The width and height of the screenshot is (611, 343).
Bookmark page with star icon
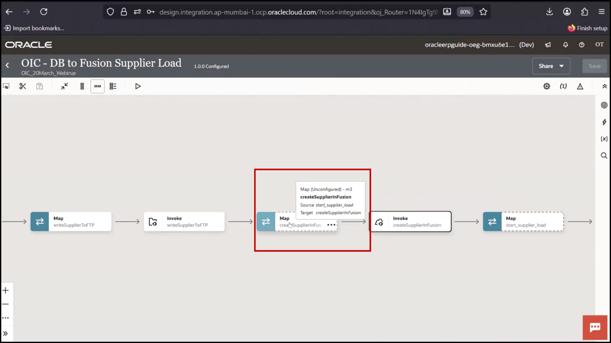[x=483, y=12]
